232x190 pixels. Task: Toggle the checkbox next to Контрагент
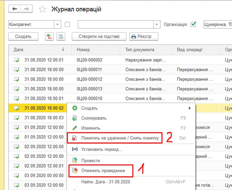[x=68, y=25]
